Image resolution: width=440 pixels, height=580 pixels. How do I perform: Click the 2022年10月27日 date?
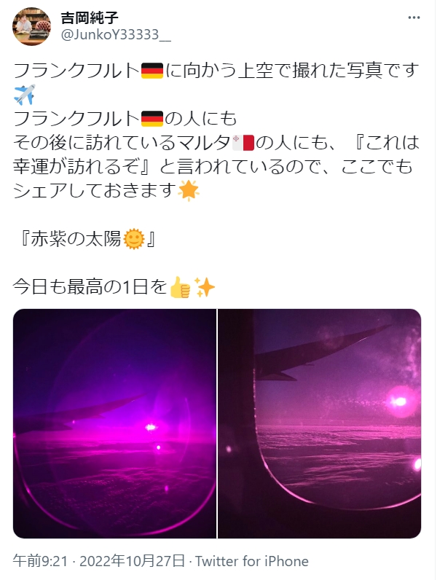coord(133,561)
